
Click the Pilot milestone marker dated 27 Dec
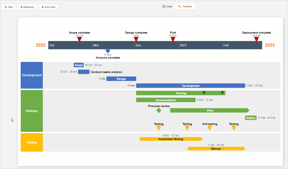tap(173, 39)
